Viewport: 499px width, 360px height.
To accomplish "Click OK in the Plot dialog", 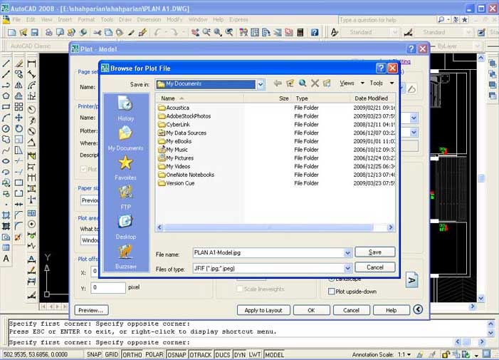I will [311, 310].
